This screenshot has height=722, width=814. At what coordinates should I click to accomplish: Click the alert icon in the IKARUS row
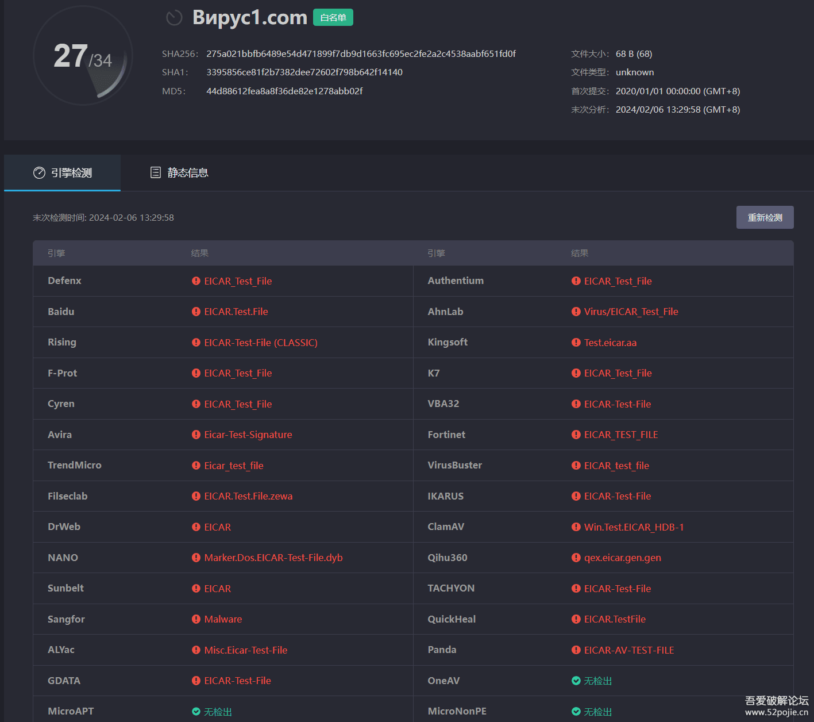[576, 496]
